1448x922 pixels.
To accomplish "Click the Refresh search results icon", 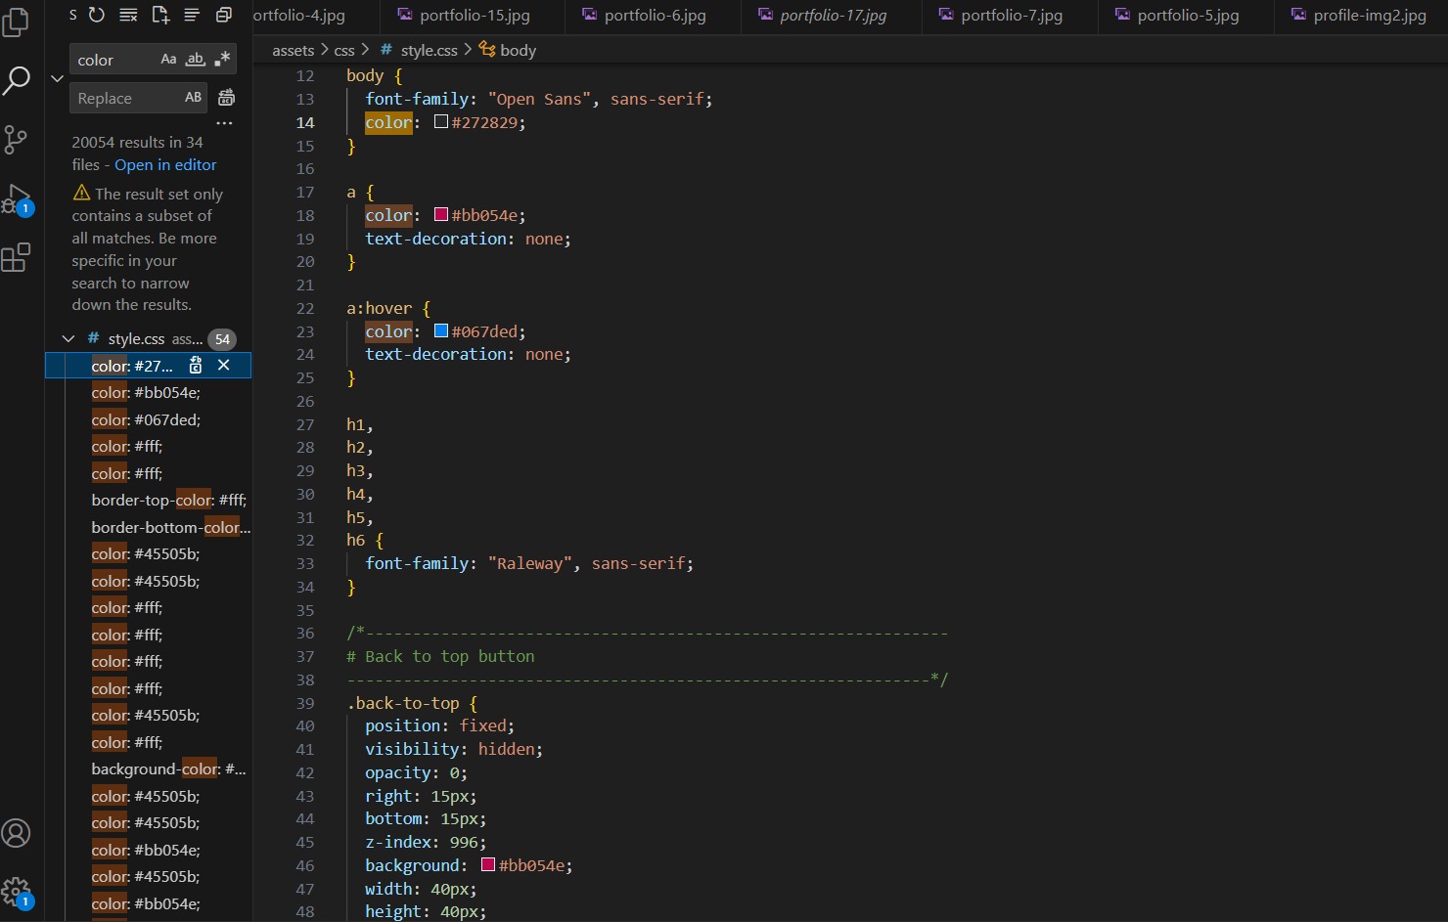I will click(x=97, y=15).
